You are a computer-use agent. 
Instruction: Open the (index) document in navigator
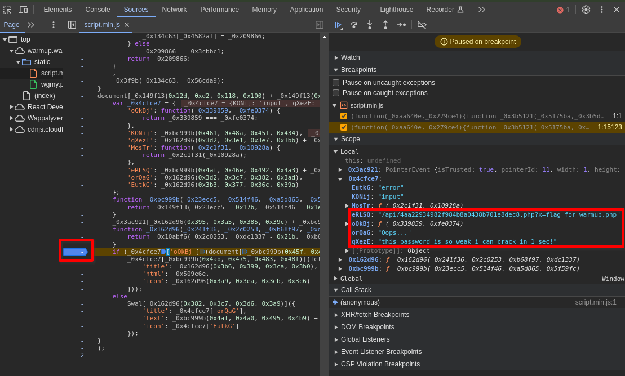[x=39, y=96]
